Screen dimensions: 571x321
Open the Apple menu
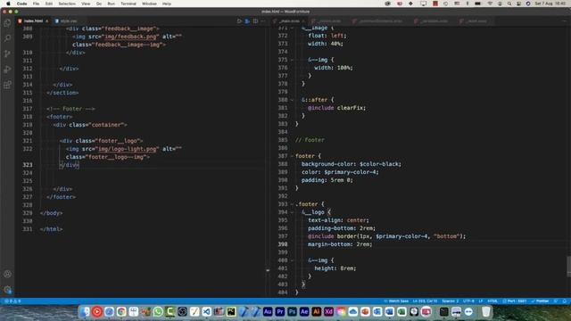click(x=8, y=4)
